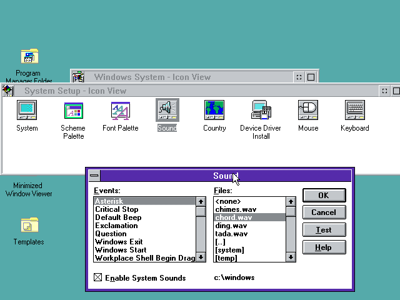Select chord.wav in Files list
Viewport: 400px width, 300px height.
coord(249,217)
